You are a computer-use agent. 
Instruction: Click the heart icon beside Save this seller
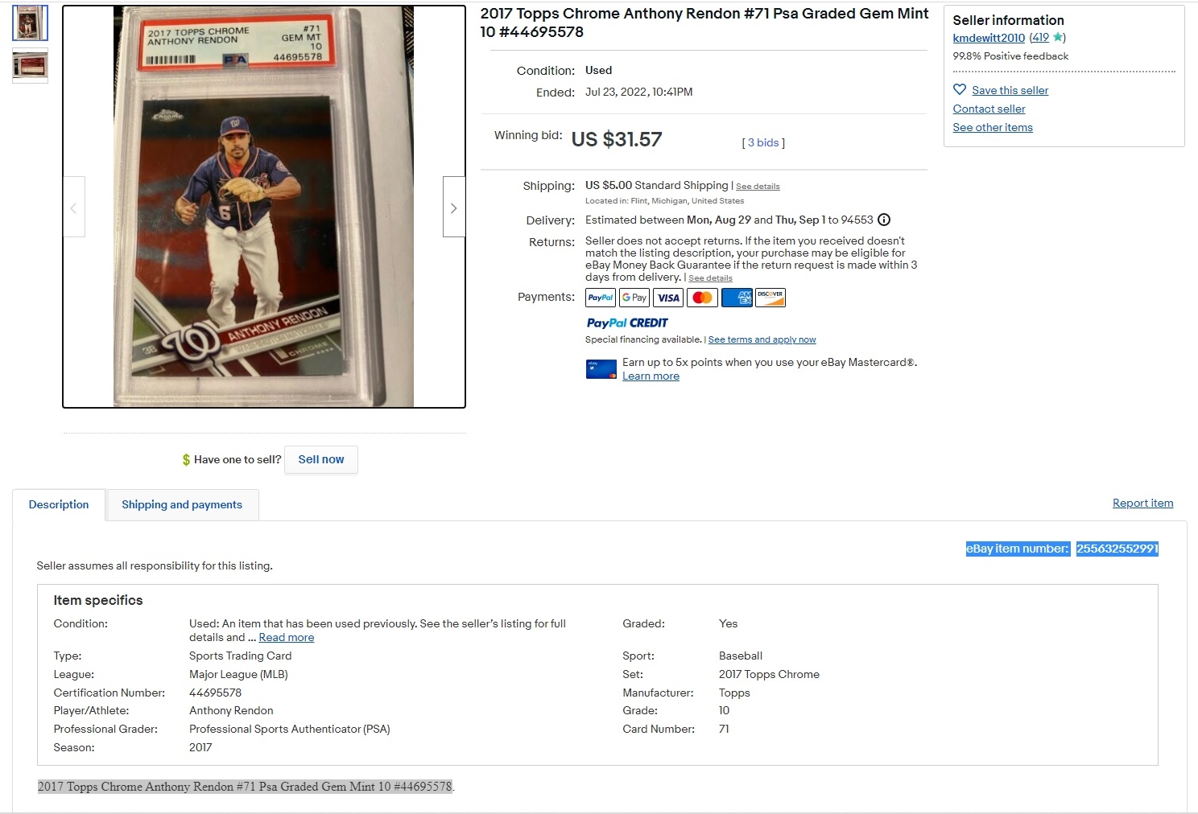pyautogui.click(x=960, y=89)
